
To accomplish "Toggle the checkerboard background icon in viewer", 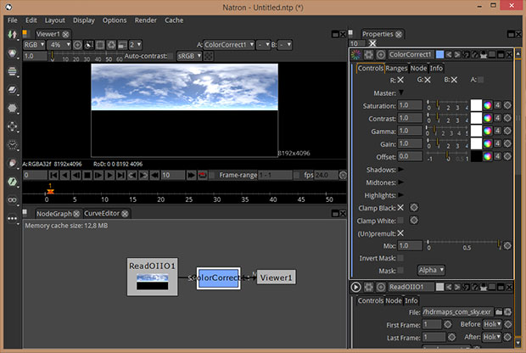I will [x=209, y=56].
